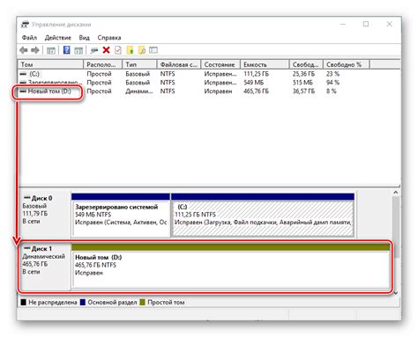Click the olive Простой том legend swatch

click(x=143, y=302)
